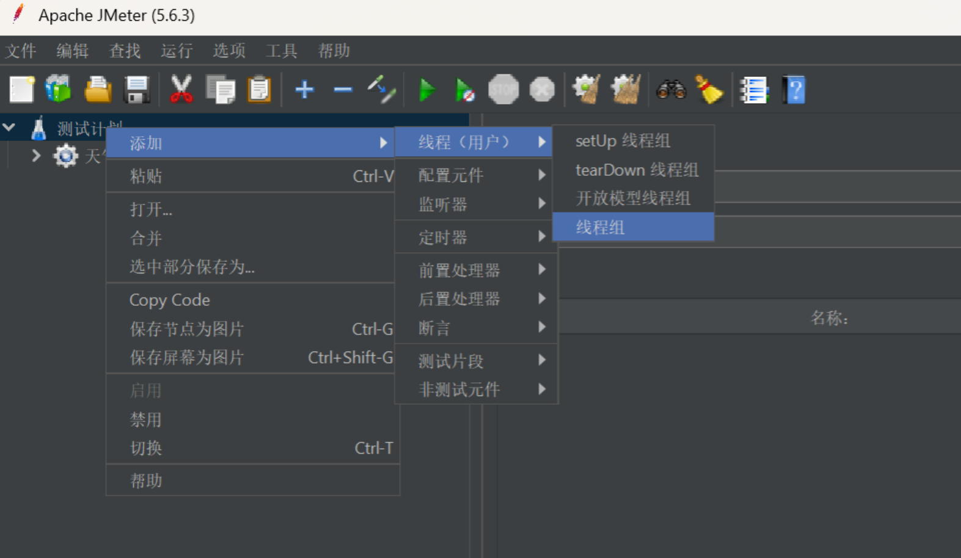961x558 pixels.
Task: Open the 选项 menu
Action: pos(229,51)
